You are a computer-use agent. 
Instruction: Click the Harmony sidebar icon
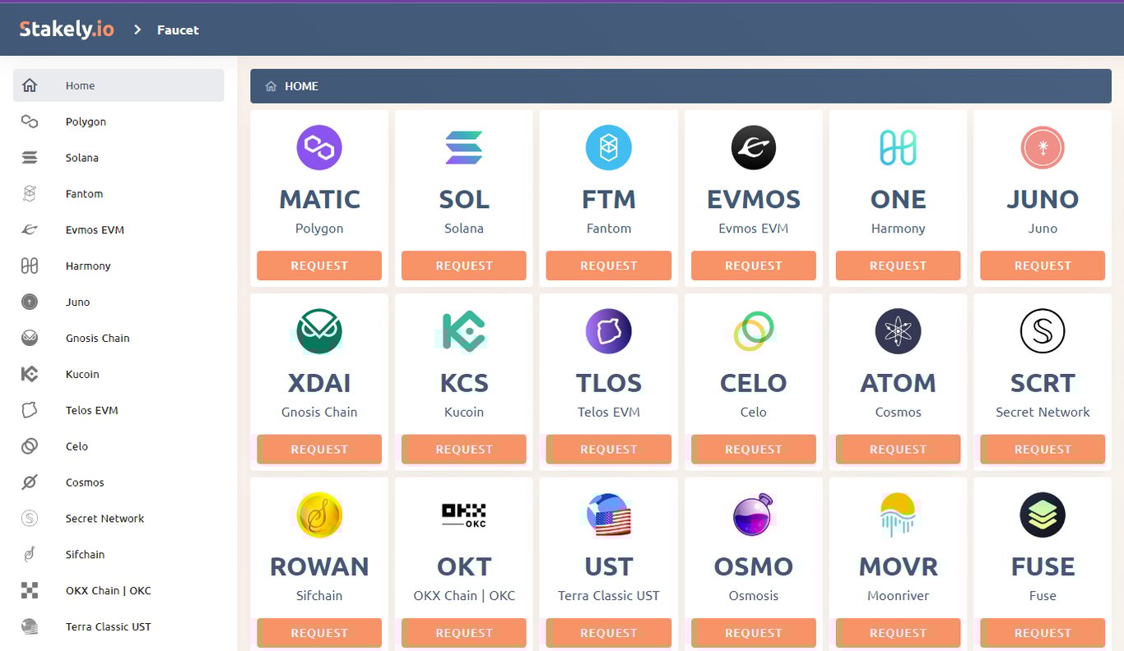pos(30,266)
